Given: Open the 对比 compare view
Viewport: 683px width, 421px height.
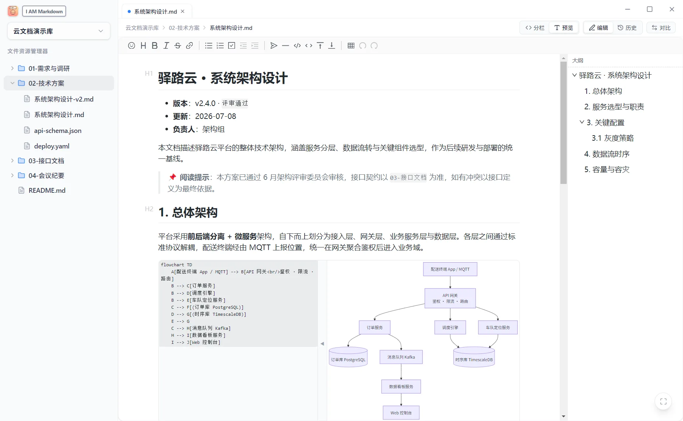Looking at the screenshot, I should [661, 28].
